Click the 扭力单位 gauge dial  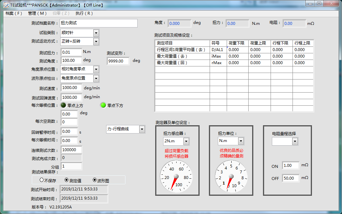(231, 176)
